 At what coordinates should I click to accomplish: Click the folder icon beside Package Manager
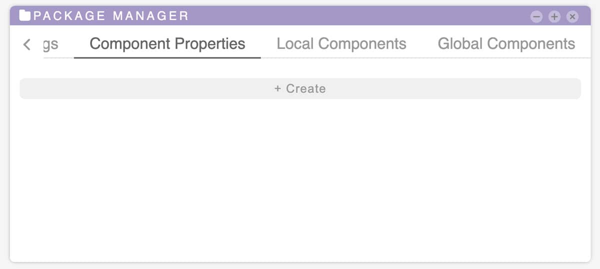(x=25, y=15)
